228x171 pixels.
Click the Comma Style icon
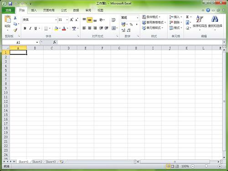click(x=136, y=24)
